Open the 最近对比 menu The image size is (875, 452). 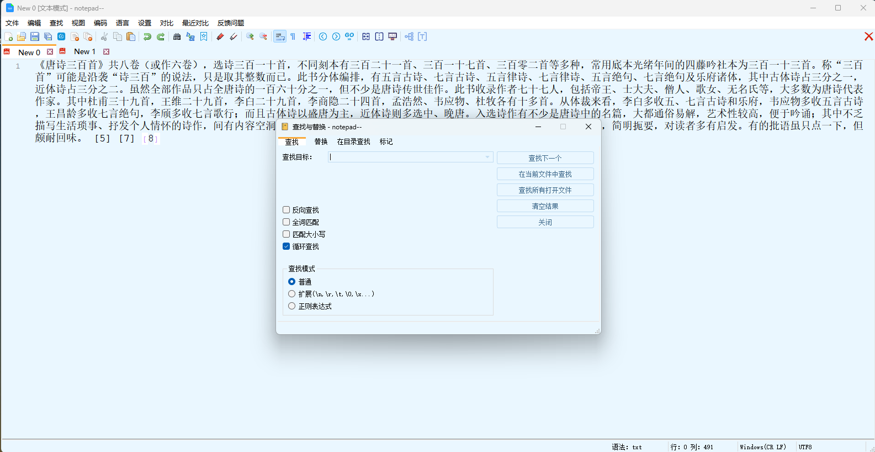[195, 23]
